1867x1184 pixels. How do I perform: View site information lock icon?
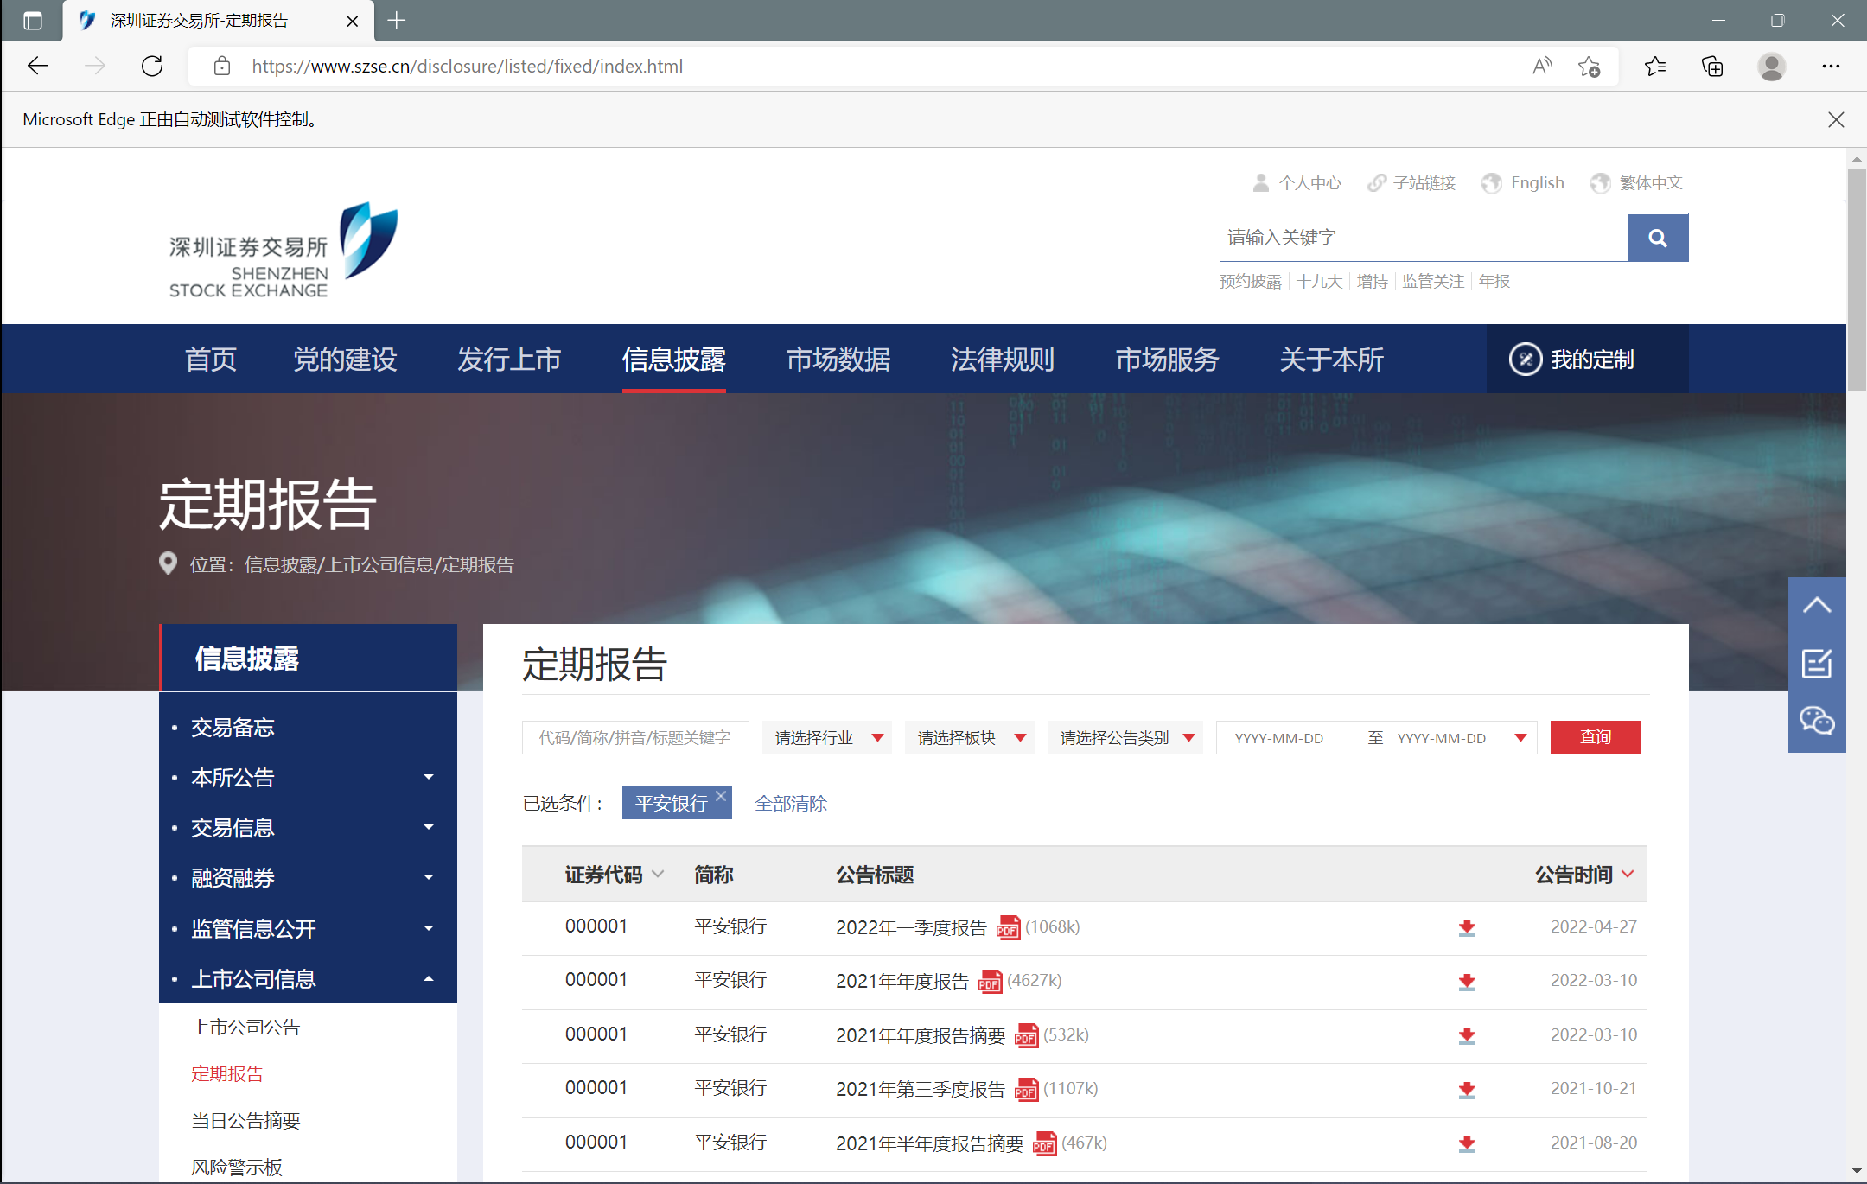(222, 67)
